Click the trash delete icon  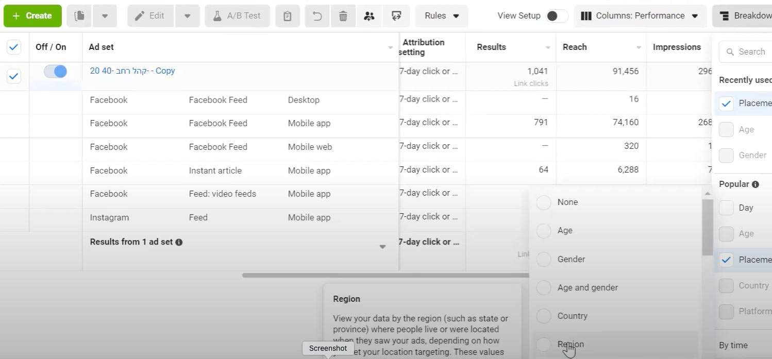click(343, 16)
